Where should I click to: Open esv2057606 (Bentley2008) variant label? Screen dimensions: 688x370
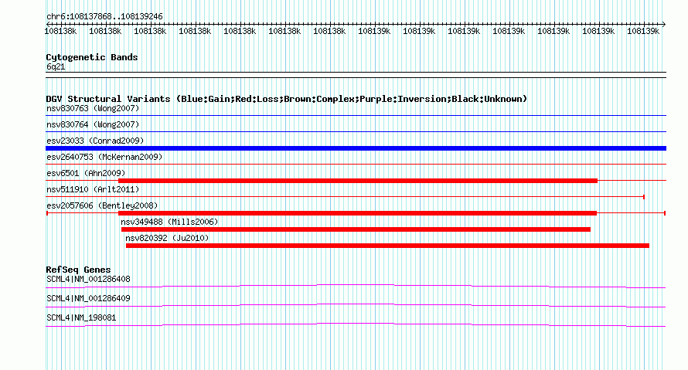(102, 205)
